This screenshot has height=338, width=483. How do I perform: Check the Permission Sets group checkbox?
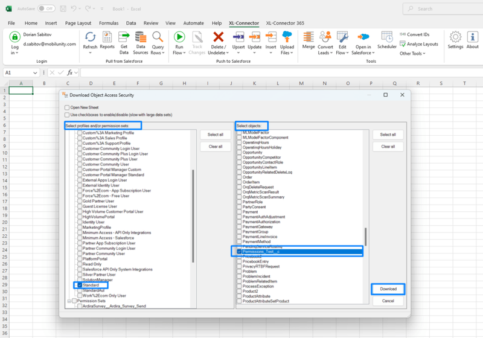(x=74, y=301)
